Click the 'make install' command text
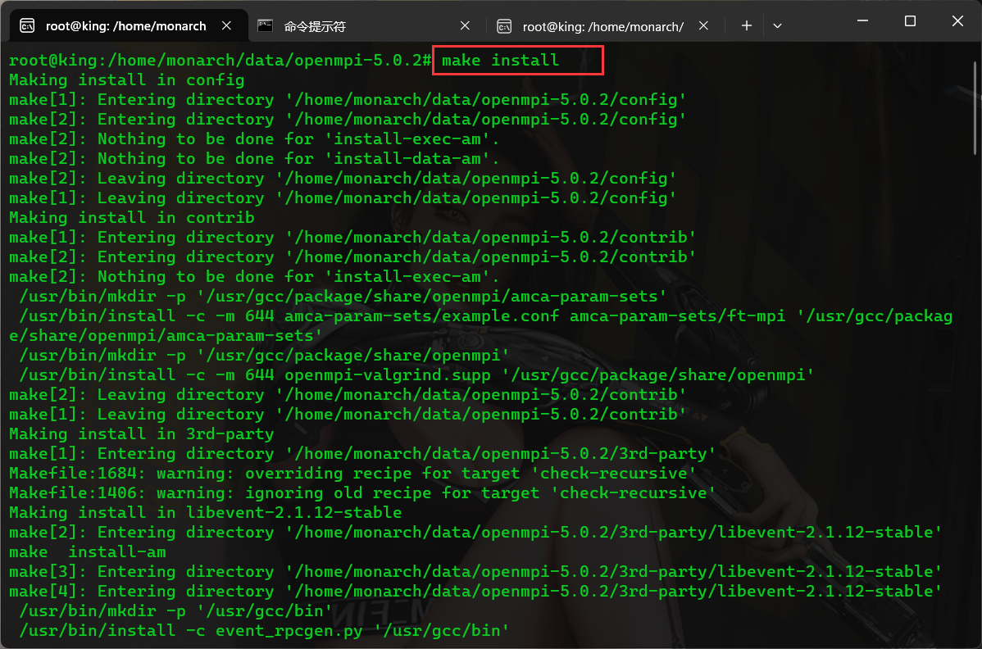 point(500,60)
